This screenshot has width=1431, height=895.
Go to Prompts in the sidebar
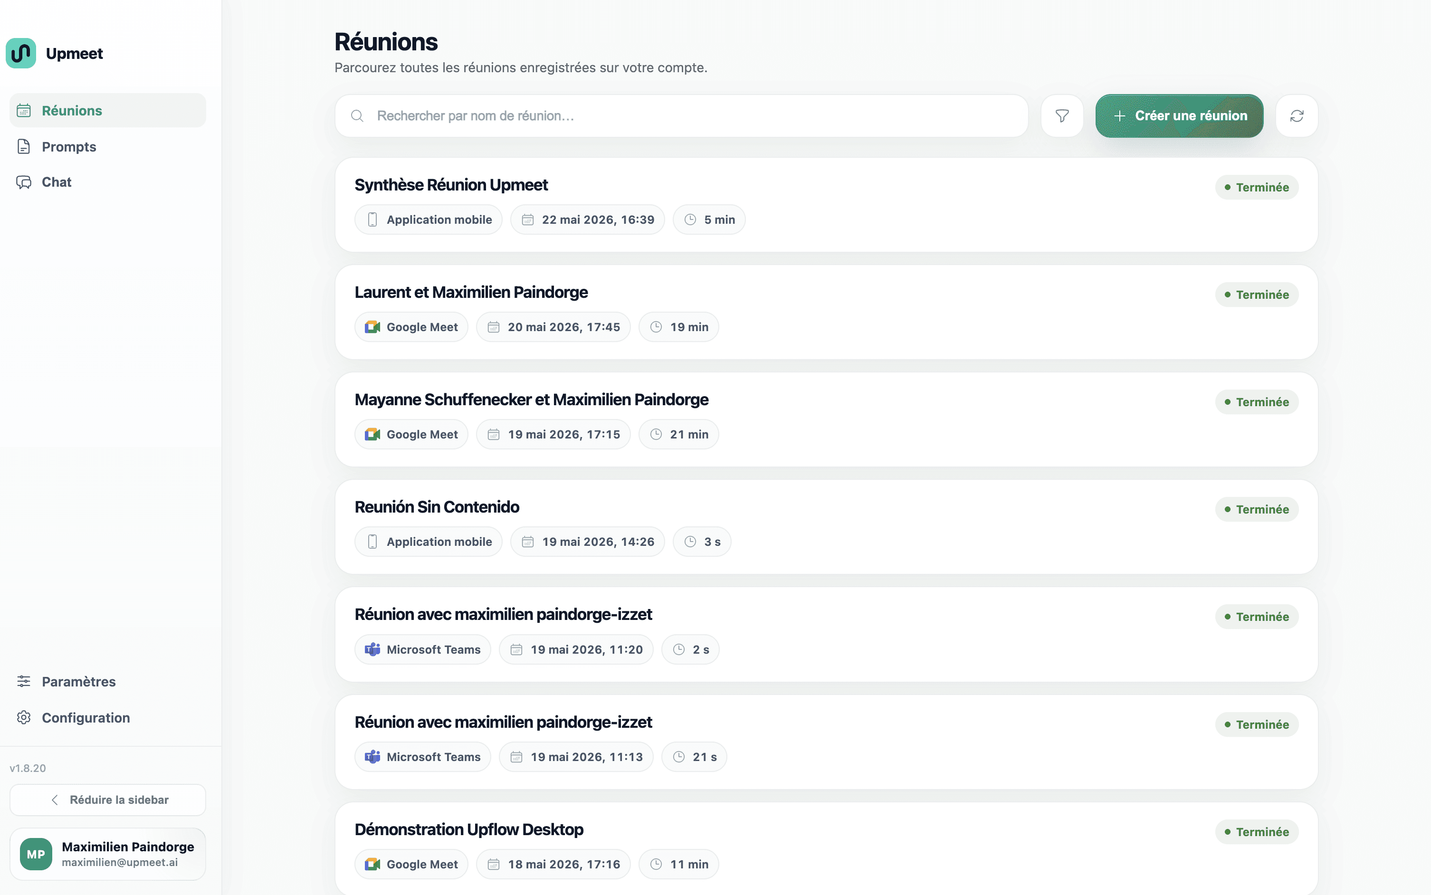[x=108, y=147]
